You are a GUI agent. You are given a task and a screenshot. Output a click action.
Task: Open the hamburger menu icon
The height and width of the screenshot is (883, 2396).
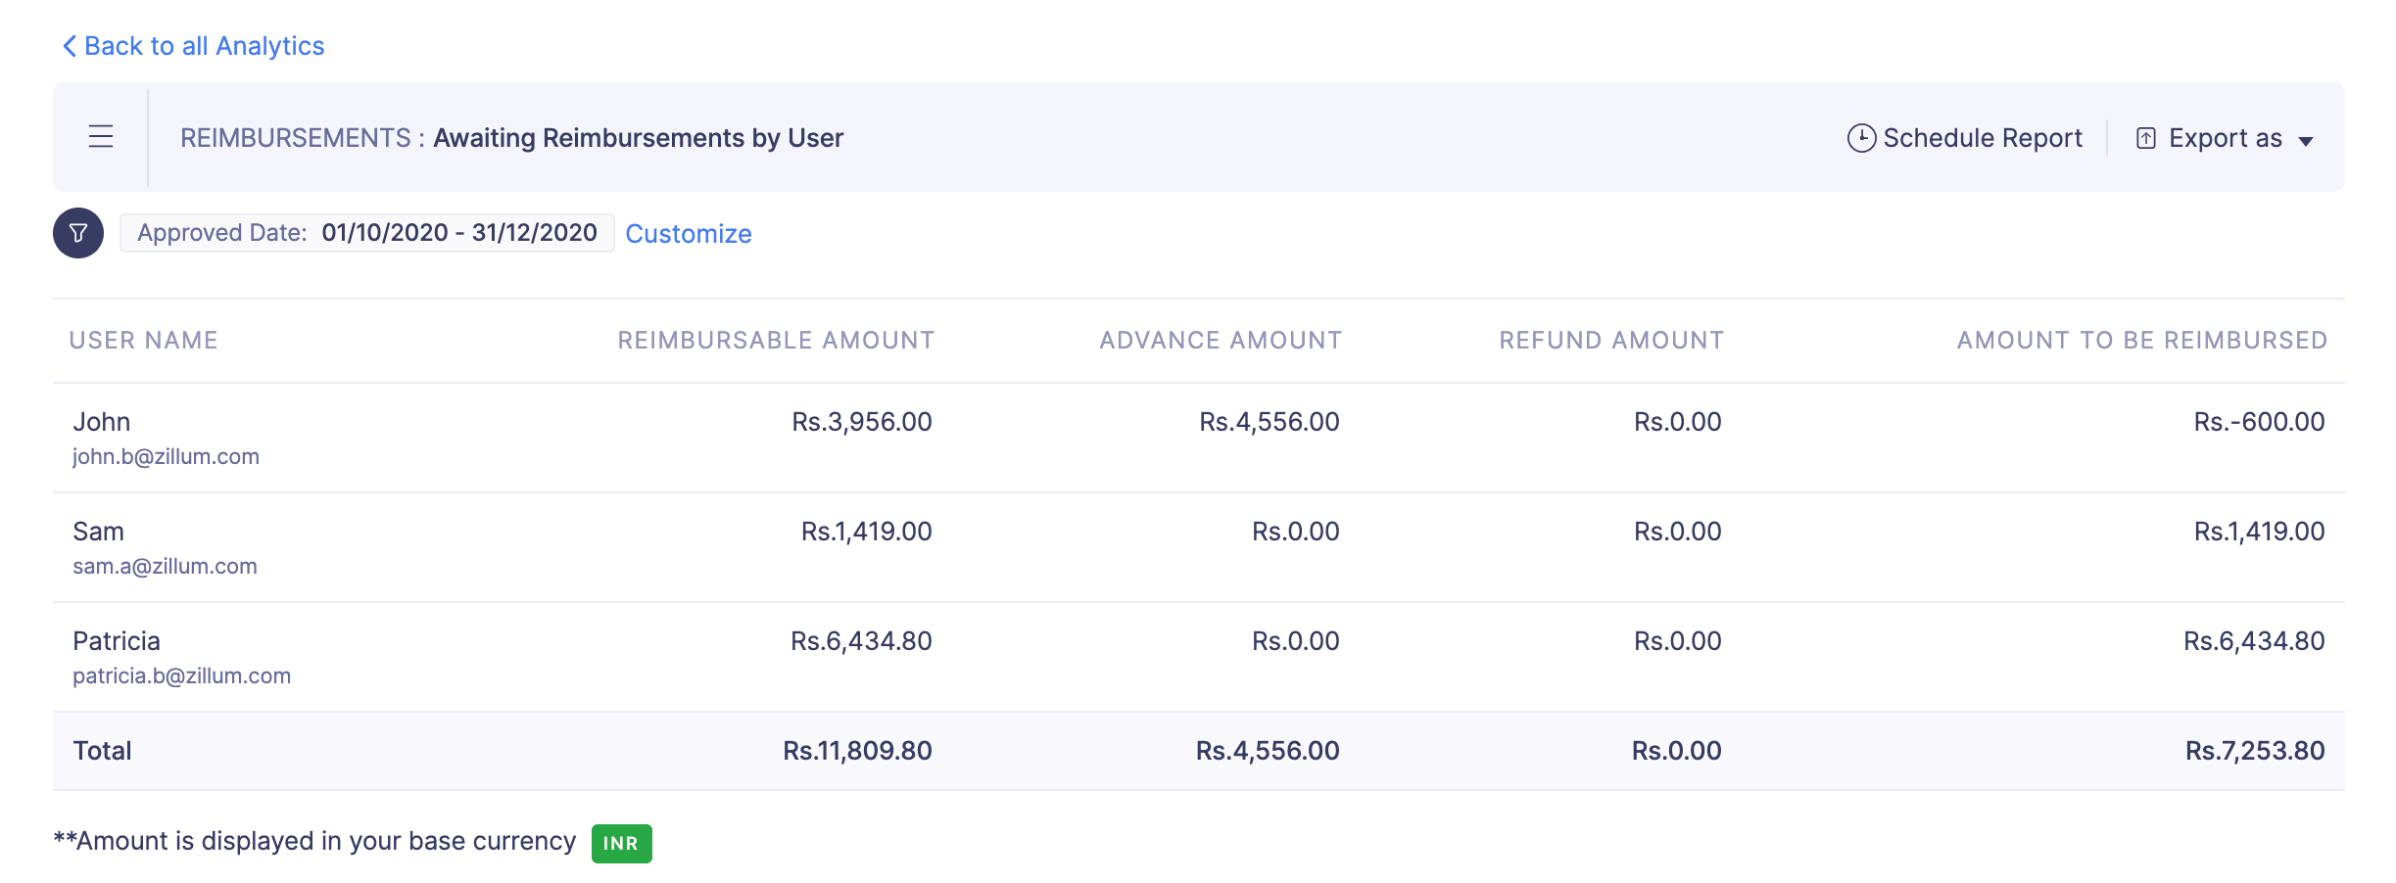tap(101, 137)
